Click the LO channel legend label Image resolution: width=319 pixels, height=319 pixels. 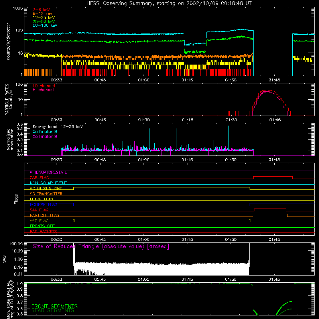click(44, 86)
